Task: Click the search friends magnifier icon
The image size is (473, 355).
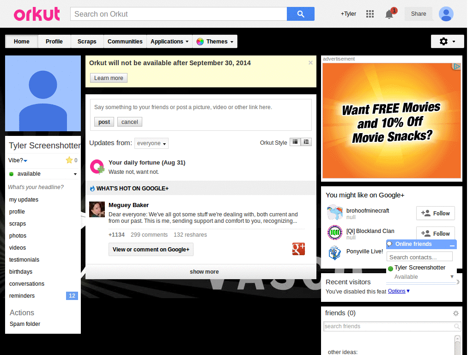Action: (x=457, y=326)
